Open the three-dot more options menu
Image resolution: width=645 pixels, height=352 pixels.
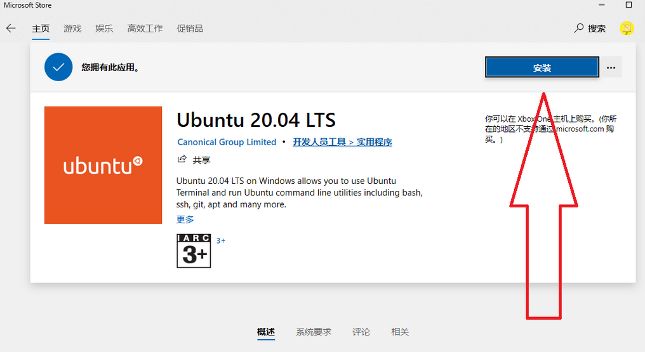(611, 67)
